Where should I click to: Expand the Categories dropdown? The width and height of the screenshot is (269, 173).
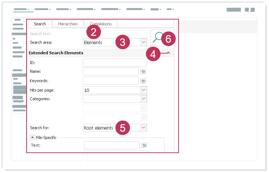(143, 99)
